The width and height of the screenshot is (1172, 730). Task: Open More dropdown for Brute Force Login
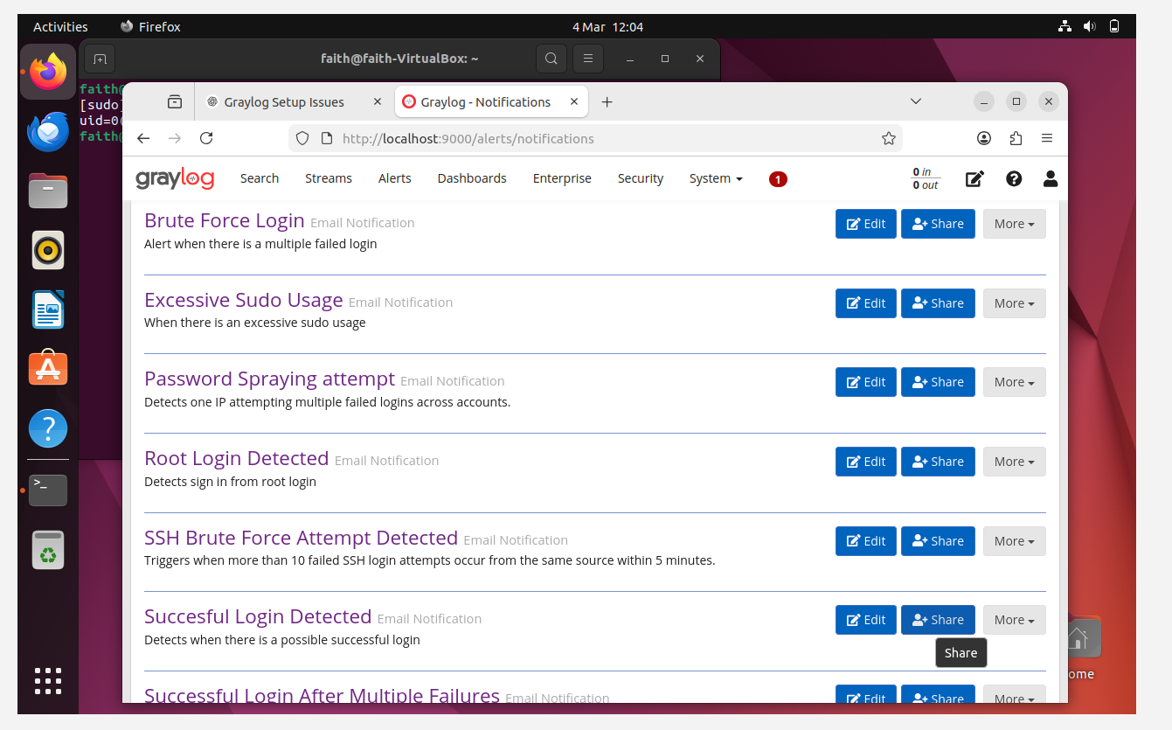pyautogui.click(x=1014, y=224)
